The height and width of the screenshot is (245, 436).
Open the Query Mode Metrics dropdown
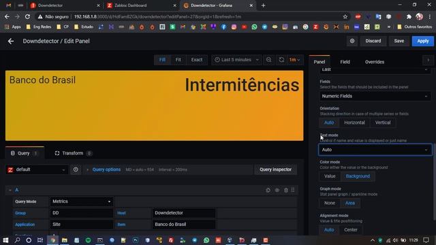point(81,201)
